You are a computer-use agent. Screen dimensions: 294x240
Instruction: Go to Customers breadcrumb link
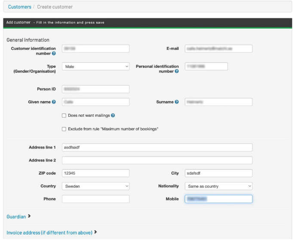coord(20,7)
